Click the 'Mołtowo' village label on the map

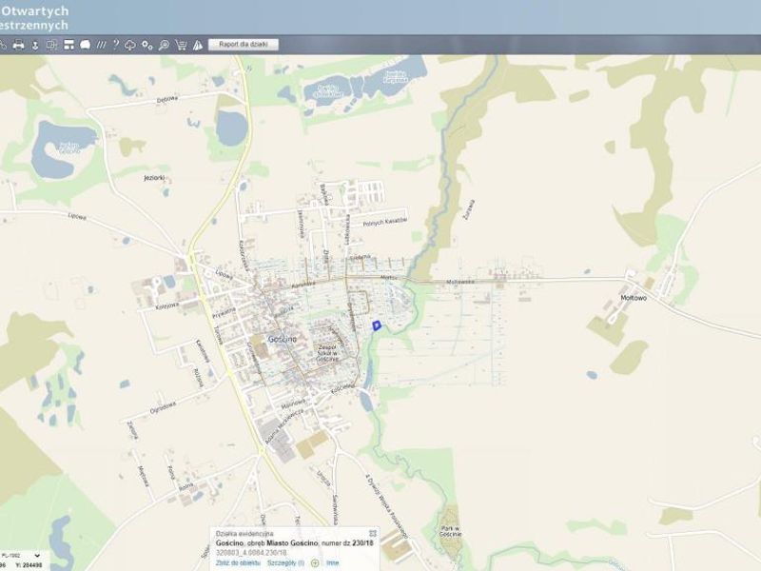(x=634, y=298)
